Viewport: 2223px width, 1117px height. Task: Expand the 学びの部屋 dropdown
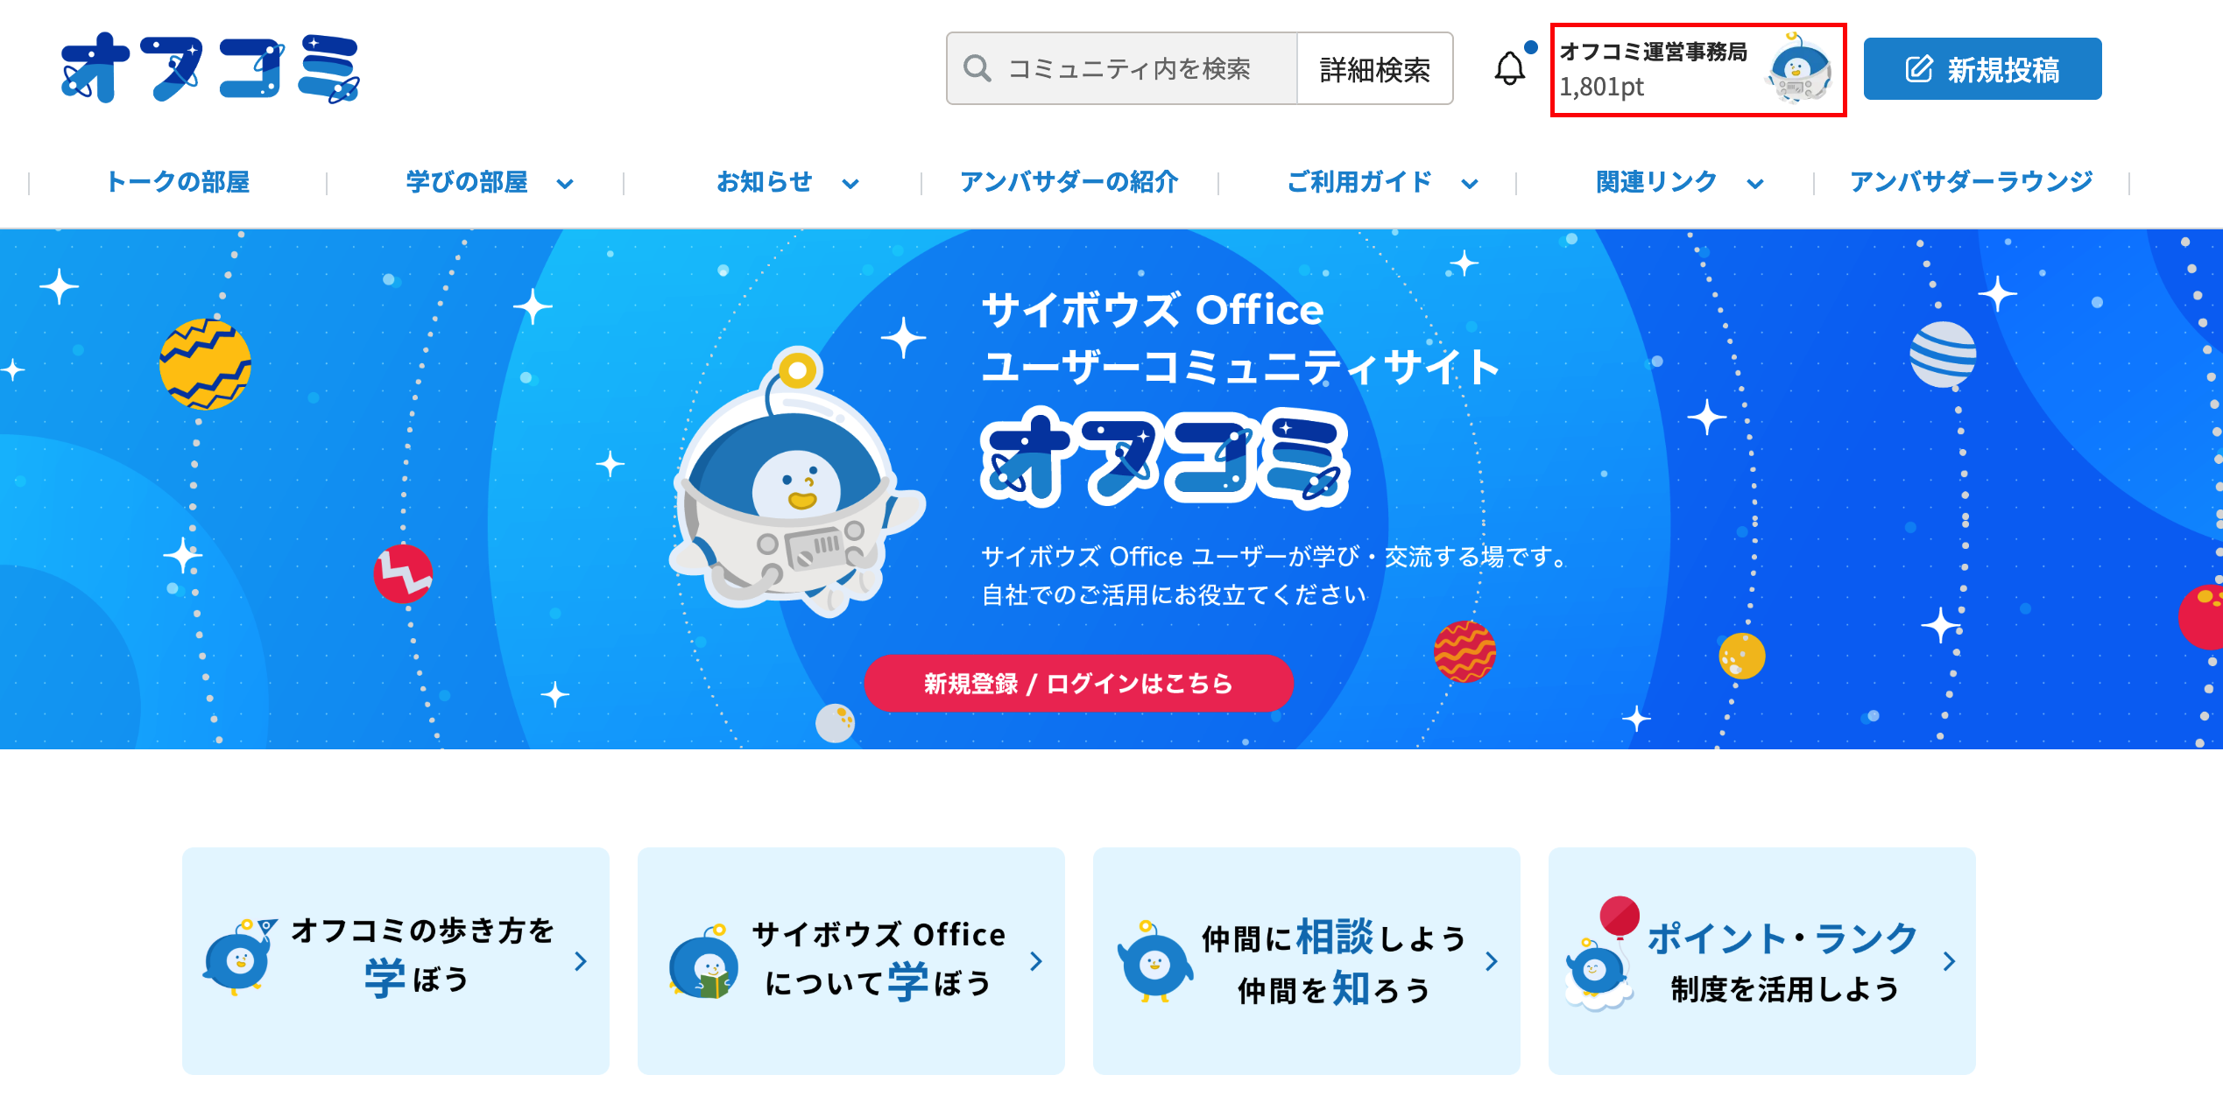click(565, 183)
